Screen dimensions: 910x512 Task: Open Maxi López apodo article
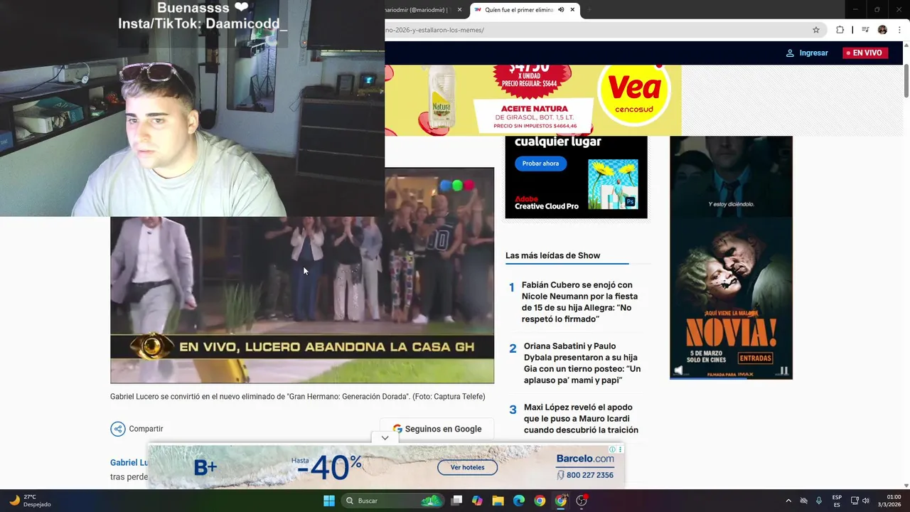pyautogui.click(x=581, y=419)
